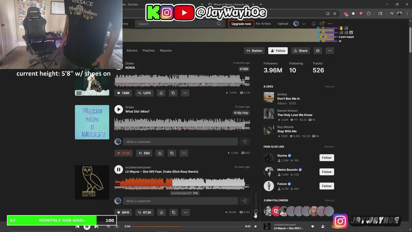Send Drake a message via the profile envelope button
This screenshot has width=412, height=232.
point(318,51)
